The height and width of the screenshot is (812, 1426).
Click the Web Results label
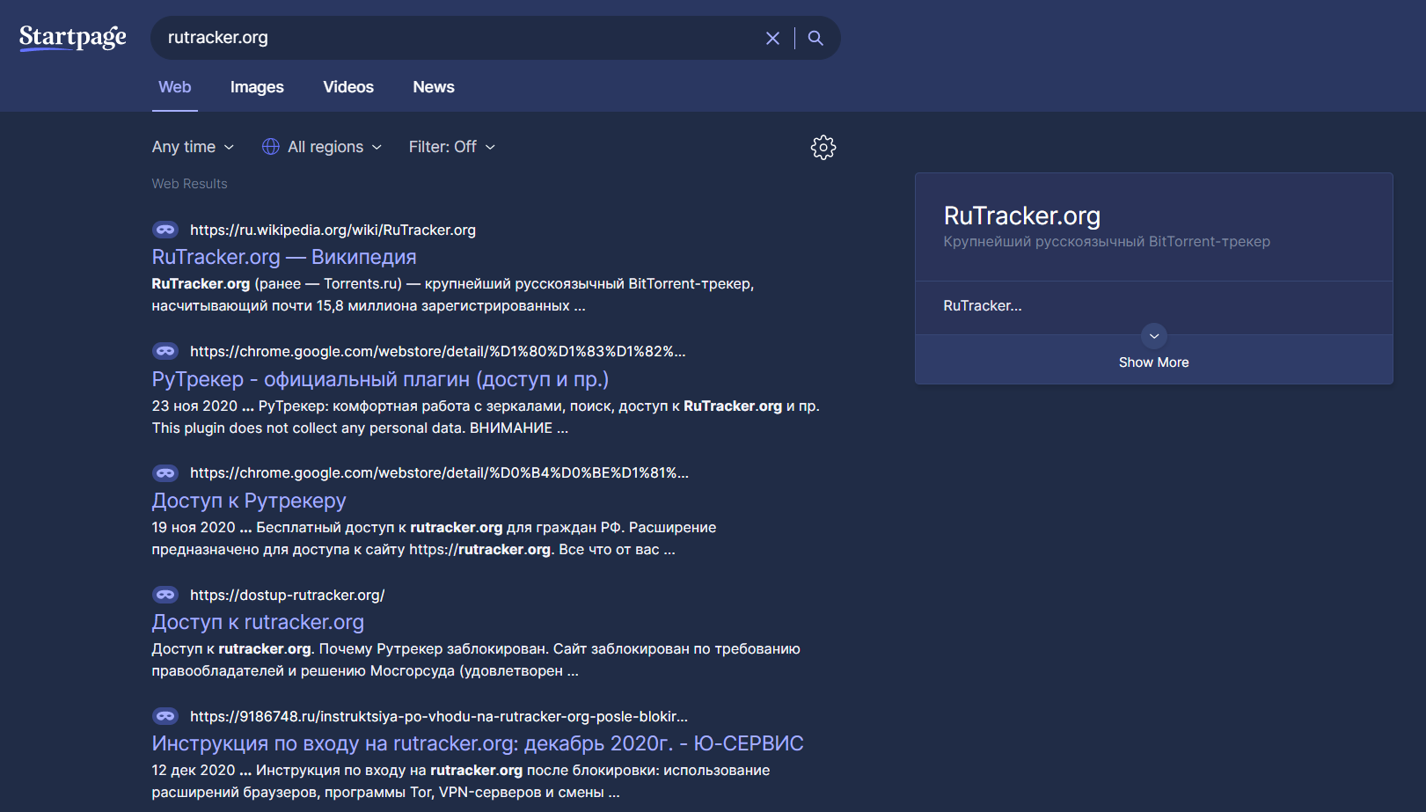[189, 184]
